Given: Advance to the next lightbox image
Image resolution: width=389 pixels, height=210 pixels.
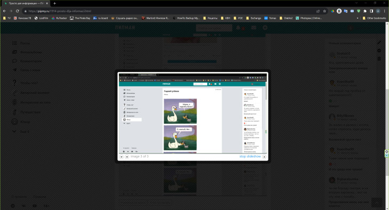Looking at the screenshot, I should [127, 157].
